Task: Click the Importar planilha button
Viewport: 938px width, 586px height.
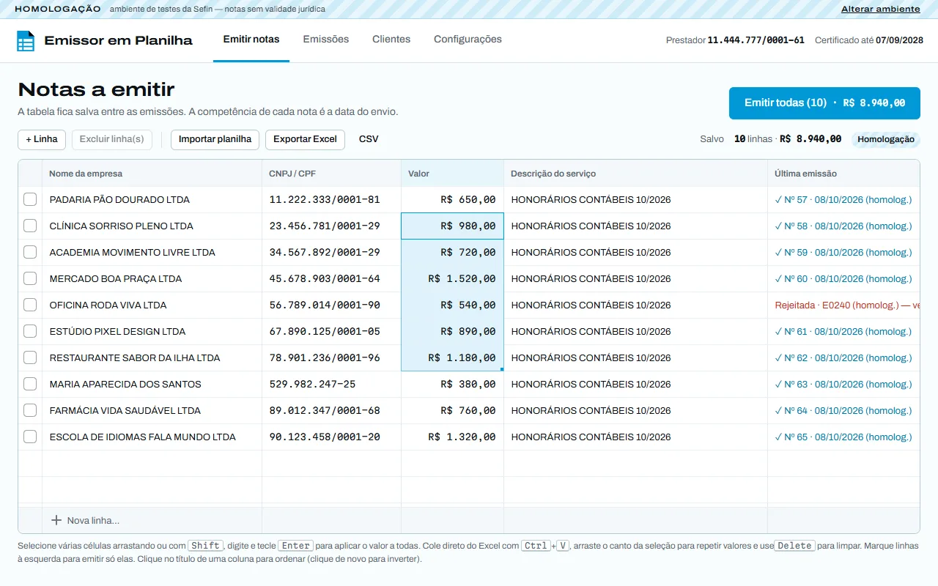Action: (x=215, y=139)
